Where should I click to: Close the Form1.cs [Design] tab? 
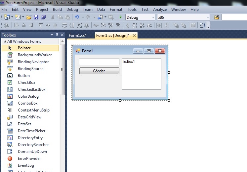point(134,36)
